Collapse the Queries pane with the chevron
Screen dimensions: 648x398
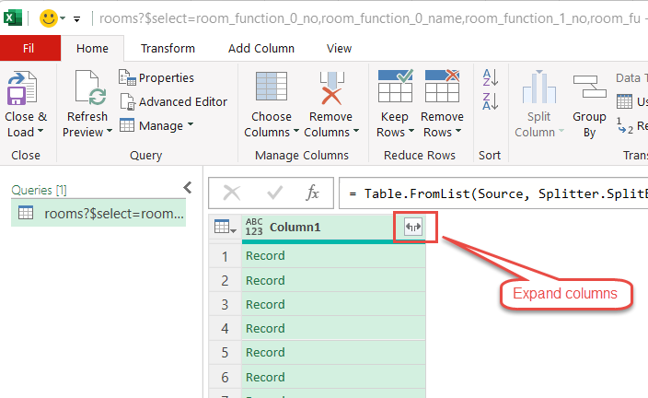[188, 187]
